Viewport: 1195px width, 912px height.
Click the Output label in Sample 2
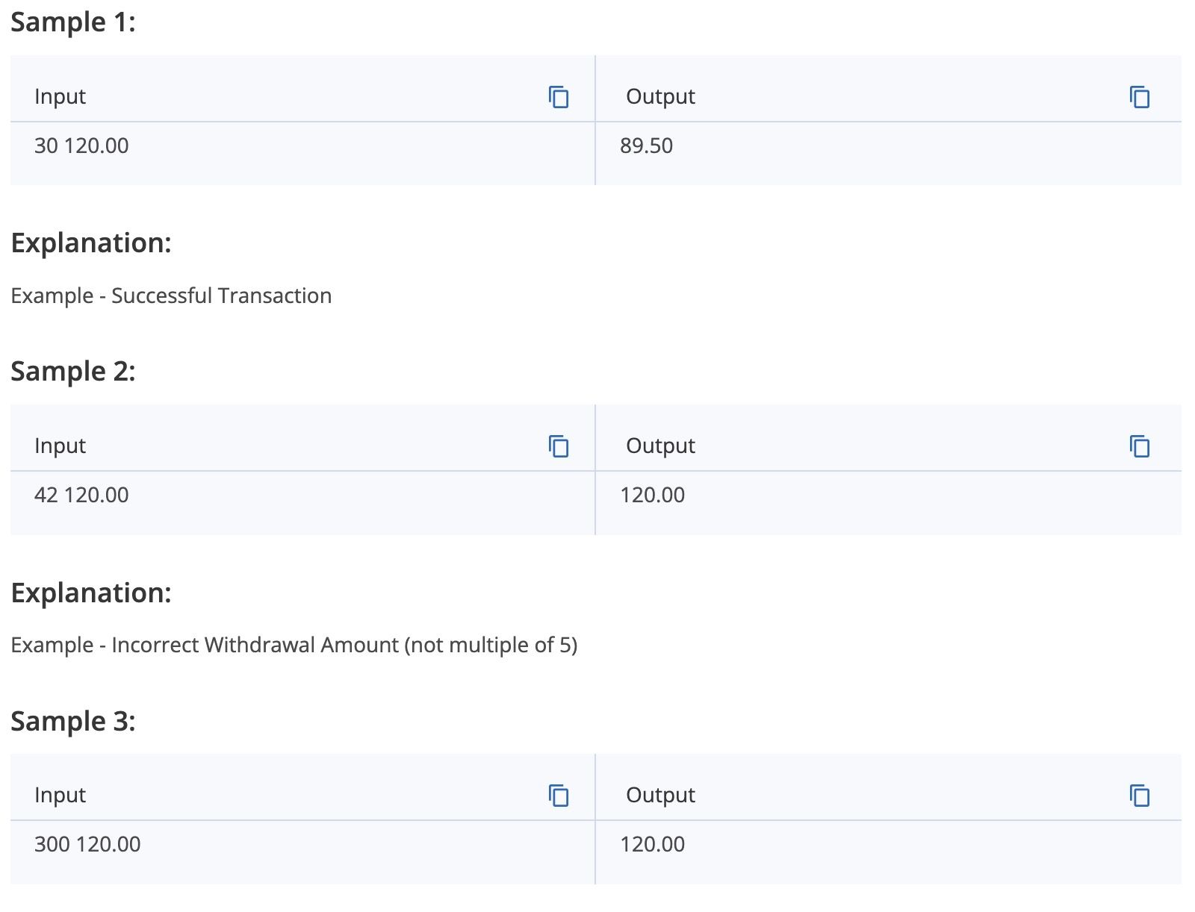pyautogui.click(x=660, y=446)
